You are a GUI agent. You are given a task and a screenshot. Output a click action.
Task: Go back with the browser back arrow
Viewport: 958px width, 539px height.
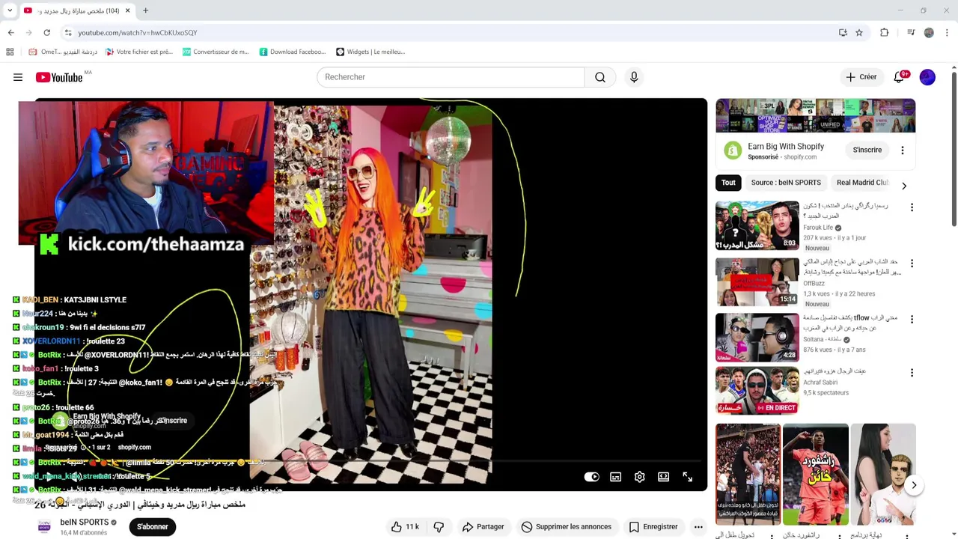point(11,33)
